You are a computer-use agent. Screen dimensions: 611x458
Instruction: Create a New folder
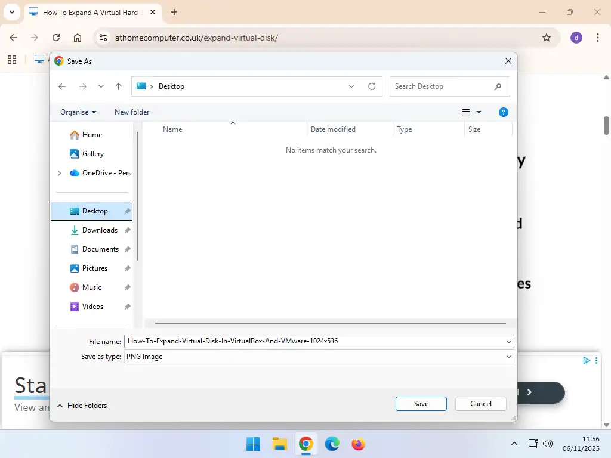tap(131, 112)
